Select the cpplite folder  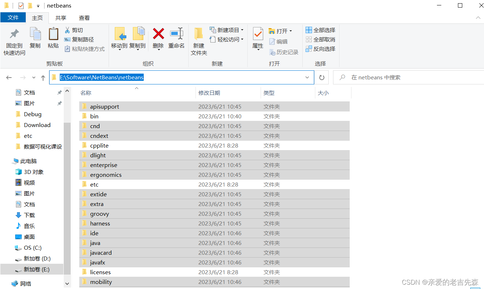(x=214, y=145)
